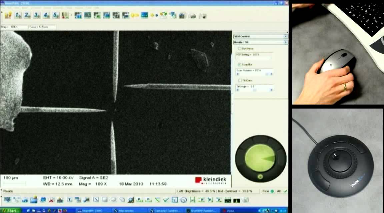Image resolution: width=384 pixels, height=213 pixels.
Task: Click the toolbar preset button labelled 1
Action: pyautogui.click(x=18, y=15)
